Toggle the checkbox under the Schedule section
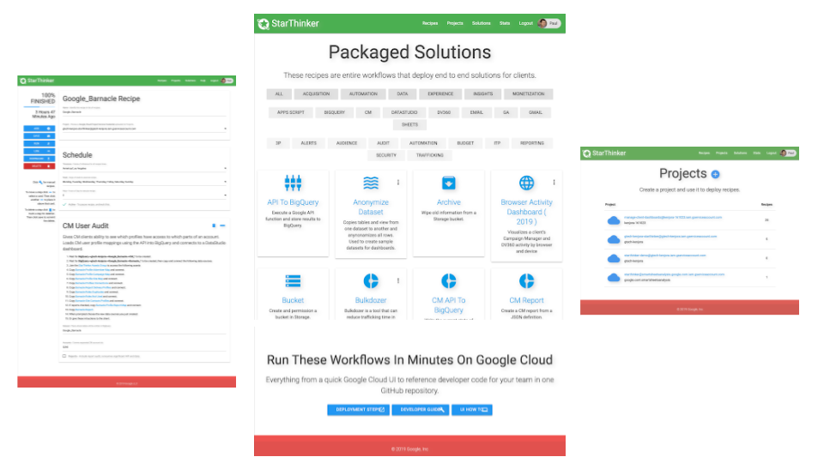Viewport: 824px width, 463px height. [64, 204]
